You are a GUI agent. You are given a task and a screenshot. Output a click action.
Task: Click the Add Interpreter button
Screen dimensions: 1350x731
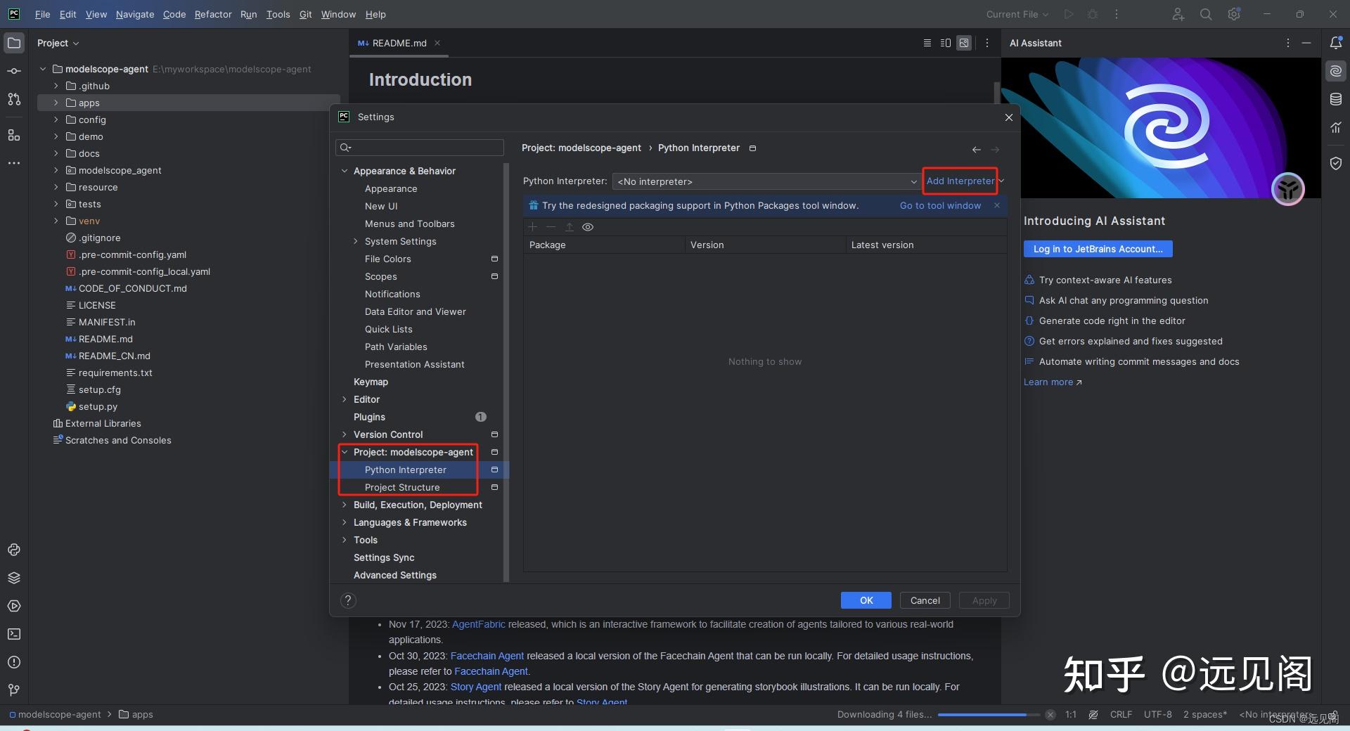(960, 181)
